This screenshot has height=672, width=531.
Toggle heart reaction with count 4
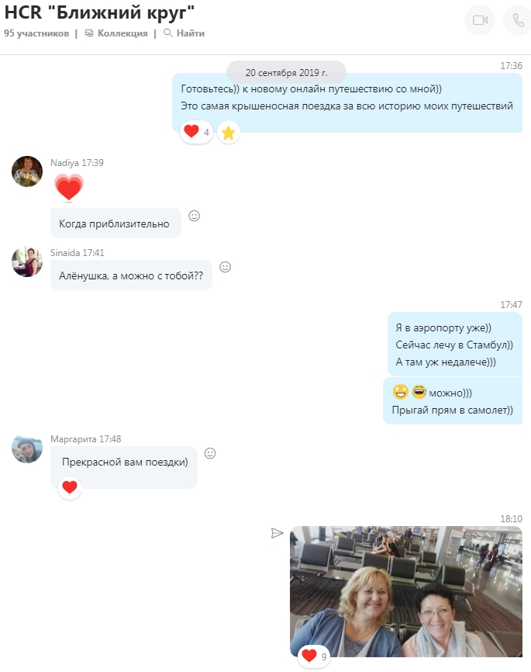coord(196,132)
